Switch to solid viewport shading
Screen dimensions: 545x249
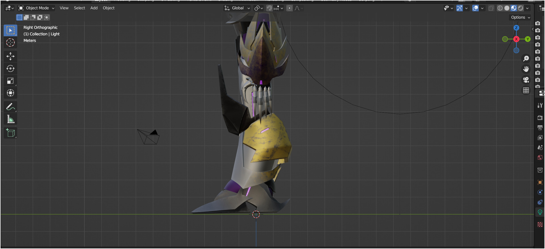click(x=507, y=8)
